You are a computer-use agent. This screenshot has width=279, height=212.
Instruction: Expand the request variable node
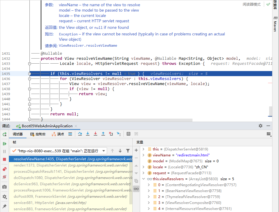(144, 173)
